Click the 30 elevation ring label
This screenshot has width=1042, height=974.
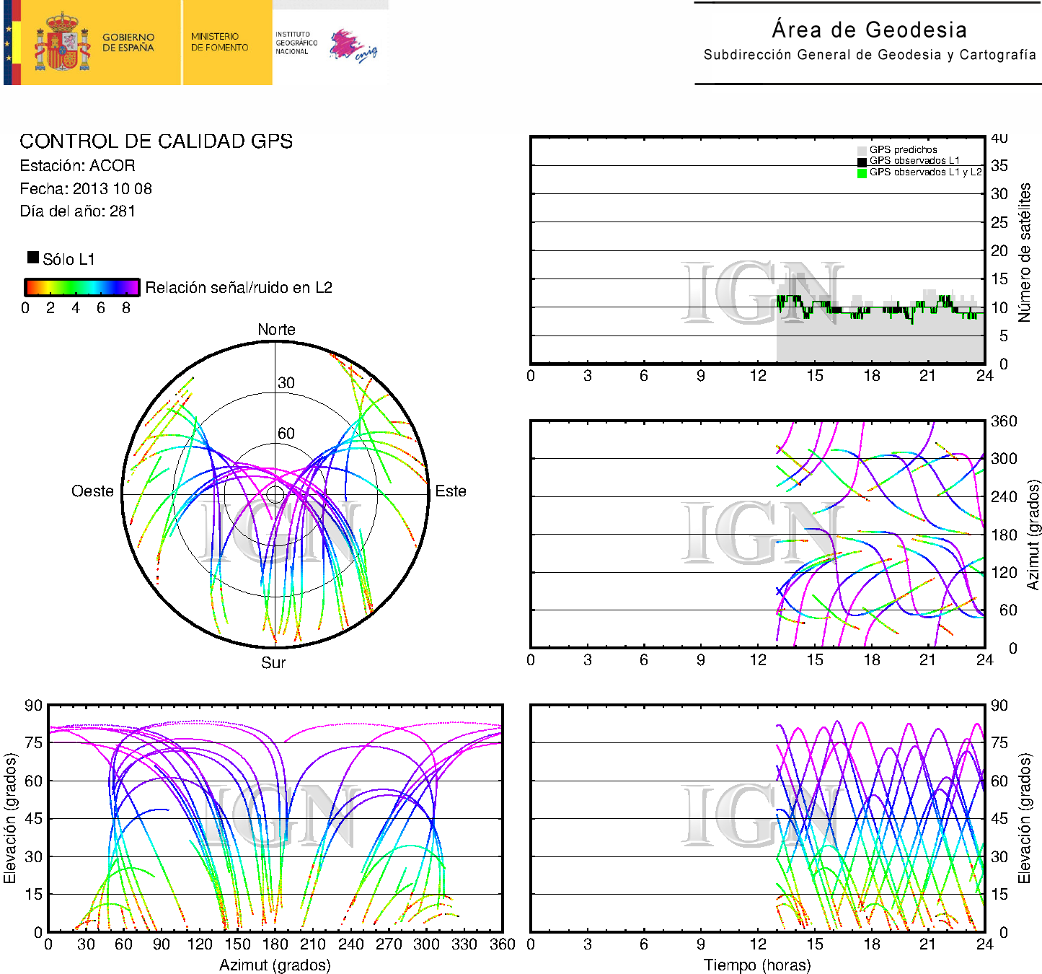[x=286, y=383]
